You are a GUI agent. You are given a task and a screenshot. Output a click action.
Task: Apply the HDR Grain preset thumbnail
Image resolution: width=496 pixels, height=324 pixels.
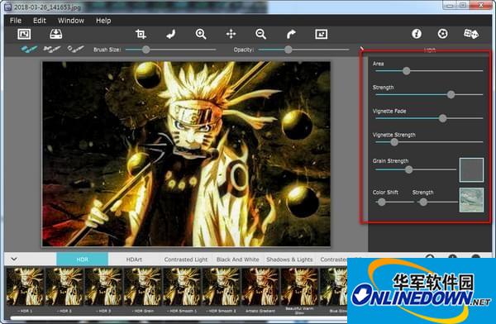click(x=143, y=287)
